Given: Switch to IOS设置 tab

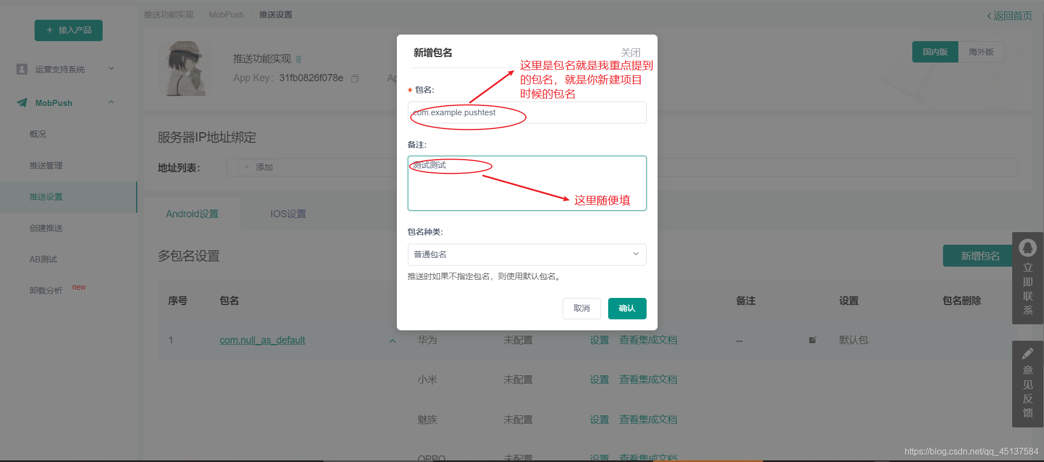Looking at the screenshot, I should click(x=288, y=214).
